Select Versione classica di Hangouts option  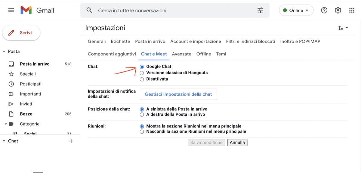[x=142, y=73]
